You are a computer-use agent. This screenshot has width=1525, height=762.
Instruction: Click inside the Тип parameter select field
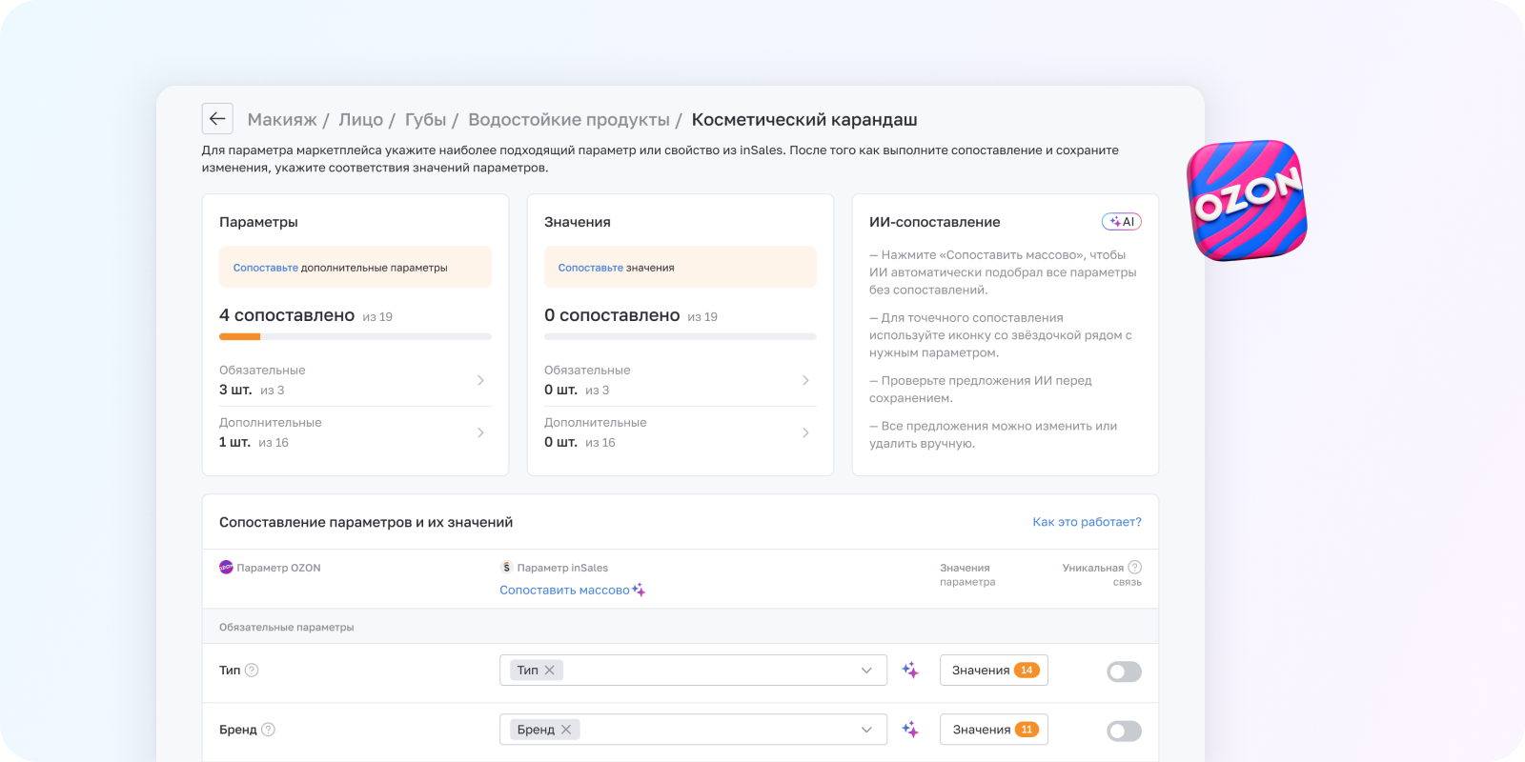coord(693,671)
